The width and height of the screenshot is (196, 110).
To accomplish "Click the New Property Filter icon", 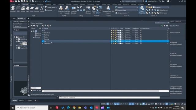I will (x=32, y=26).
